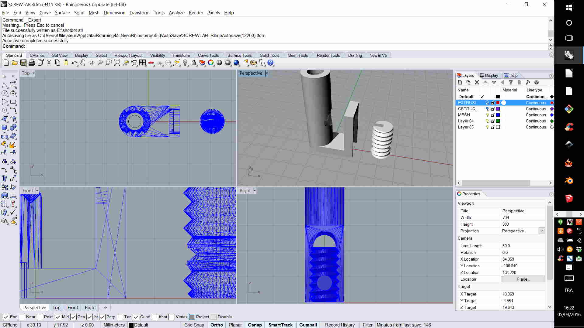Uncheck the Quad osnap checkbox
Viewport: 584px width, 328px height.
click(136, 317)
